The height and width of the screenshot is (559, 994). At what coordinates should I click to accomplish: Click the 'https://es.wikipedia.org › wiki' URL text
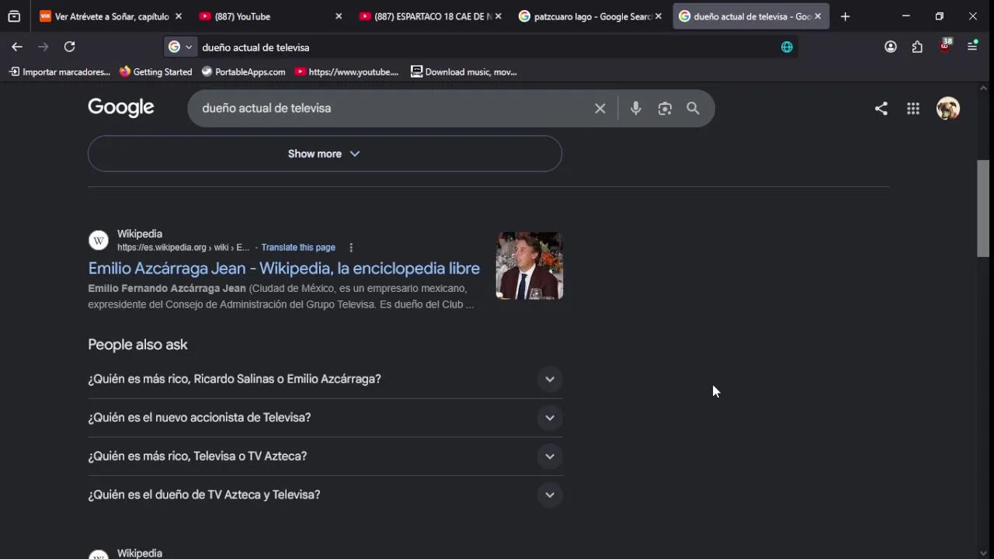[x=183, y=248]
